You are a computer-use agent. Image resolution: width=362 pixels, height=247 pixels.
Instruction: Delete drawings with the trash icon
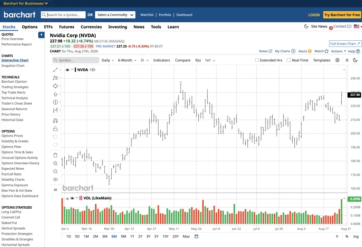point(55,155)
